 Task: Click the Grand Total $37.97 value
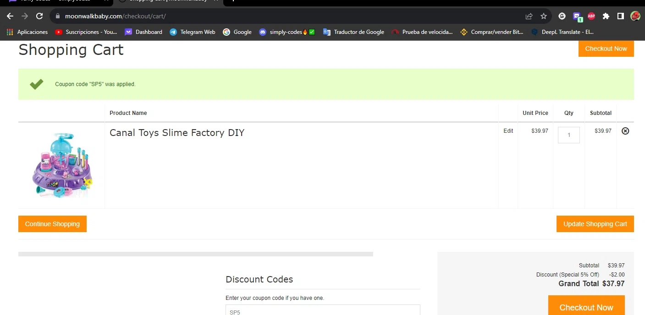tap(613, 284)
